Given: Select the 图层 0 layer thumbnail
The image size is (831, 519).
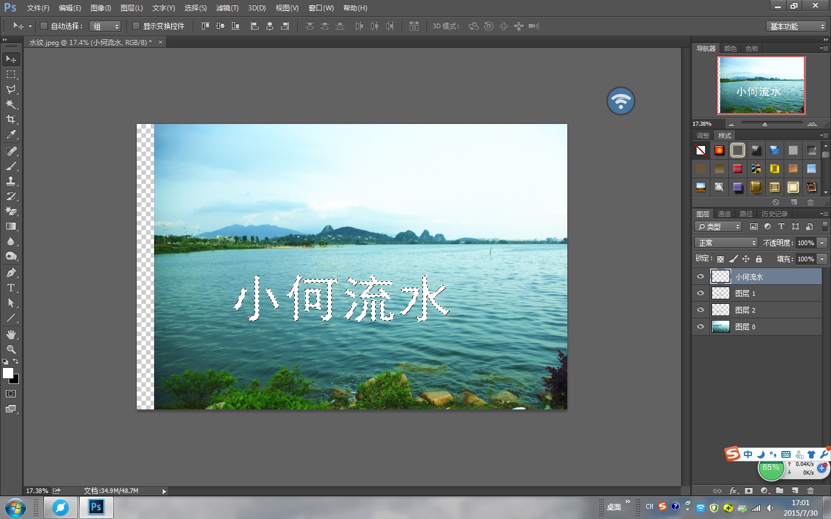Looking at the screenshot, I should coord(721,327).
